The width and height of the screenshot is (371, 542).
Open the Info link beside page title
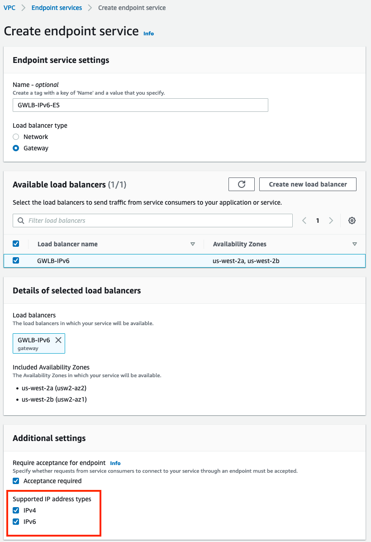pos(148,34)
